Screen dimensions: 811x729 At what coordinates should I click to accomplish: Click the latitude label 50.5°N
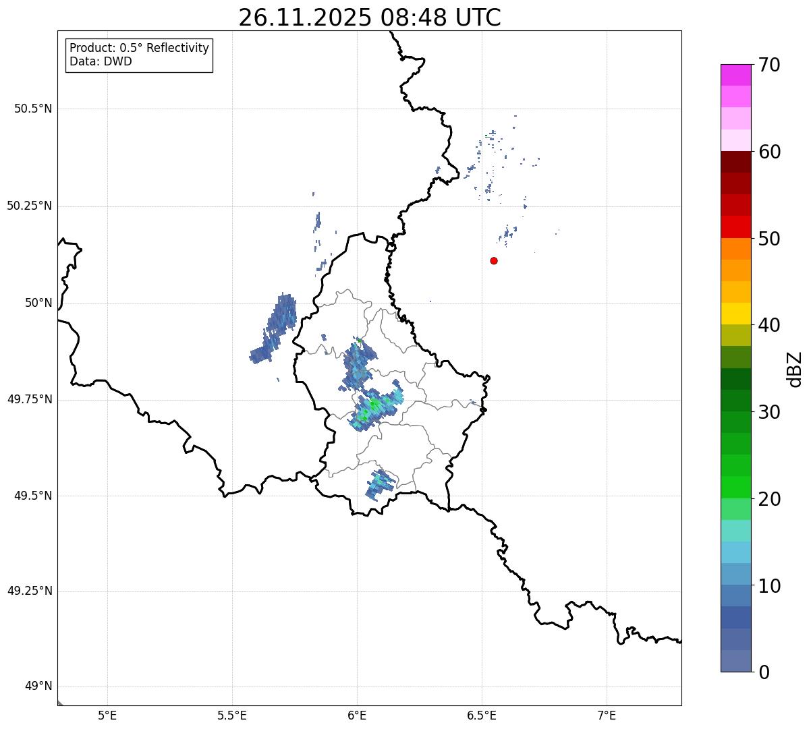(33, 109)
